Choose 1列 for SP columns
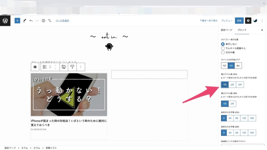Viewport: 267px width, 150px height. [225, 104]
